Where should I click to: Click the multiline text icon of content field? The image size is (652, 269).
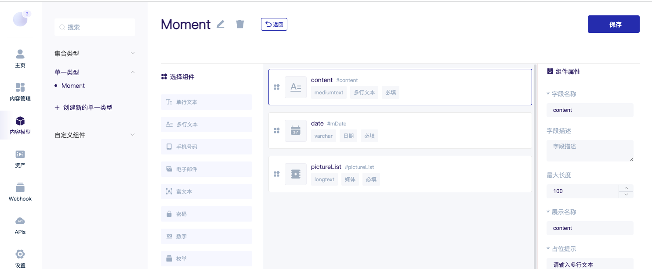[x=296, y=87]
